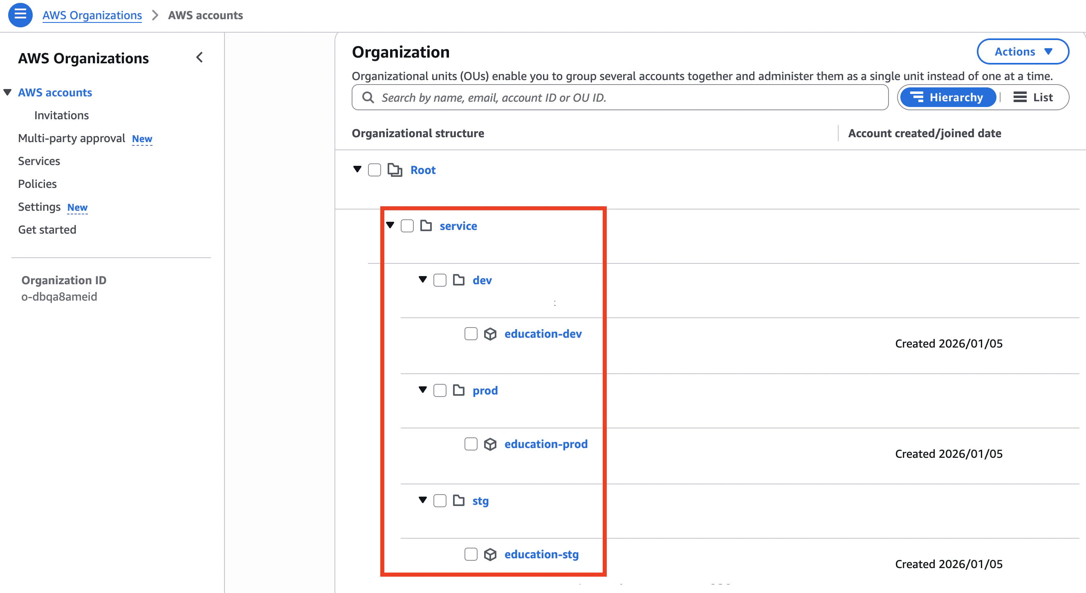Select AWS accounts in sidebar
The height and width of the screenshot is (593, 1086).
pos(55,93)
